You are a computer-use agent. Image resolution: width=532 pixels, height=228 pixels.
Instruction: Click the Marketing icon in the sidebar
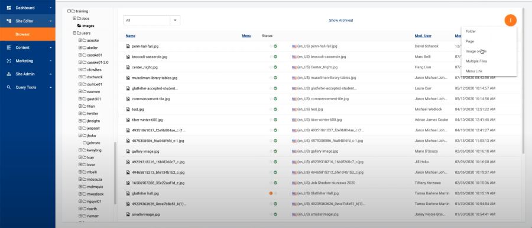point(9,61)
